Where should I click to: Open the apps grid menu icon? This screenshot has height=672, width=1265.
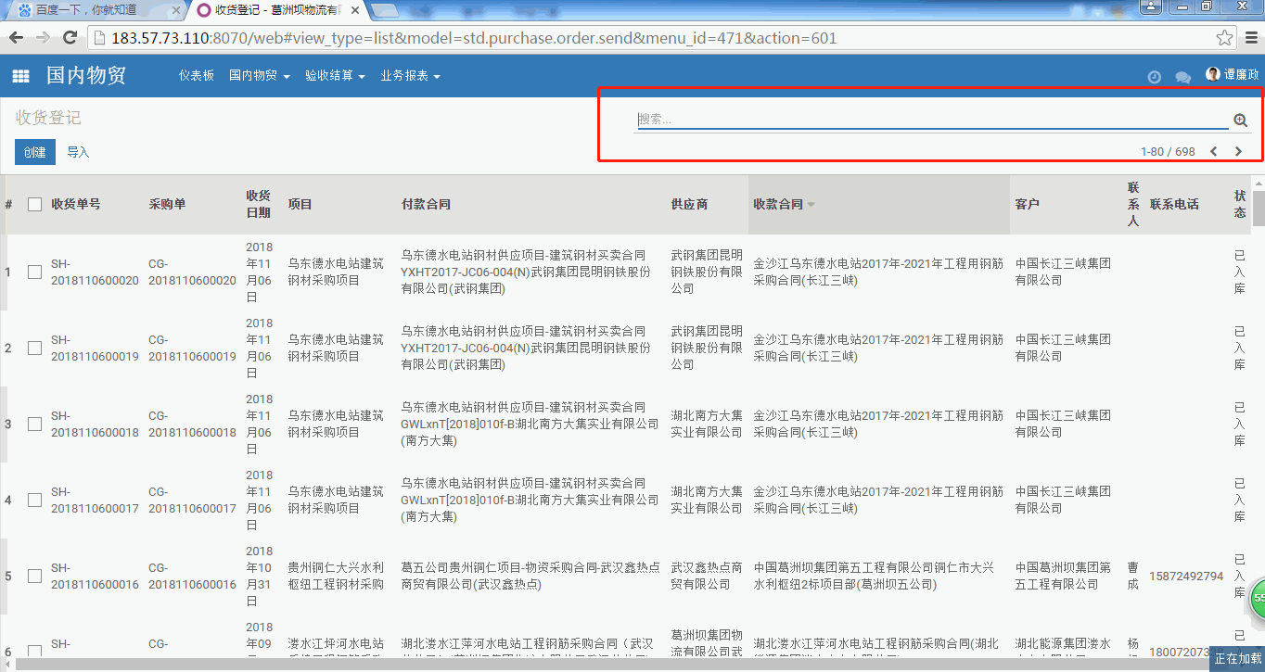(x=20, y=76)
